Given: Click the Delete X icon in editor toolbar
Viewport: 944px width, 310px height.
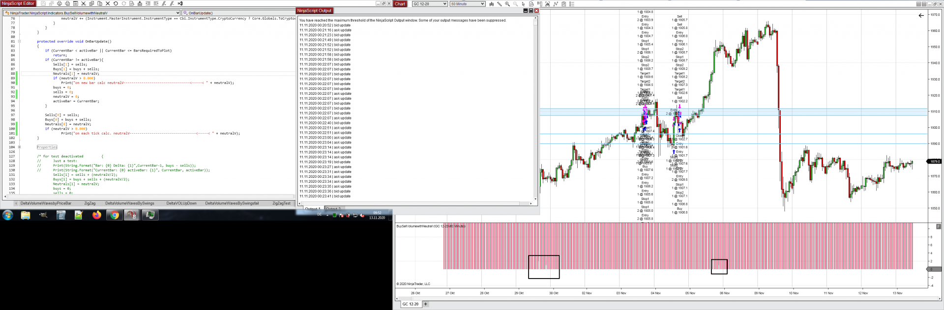Looking at the screenshot, I should (108, 3).
